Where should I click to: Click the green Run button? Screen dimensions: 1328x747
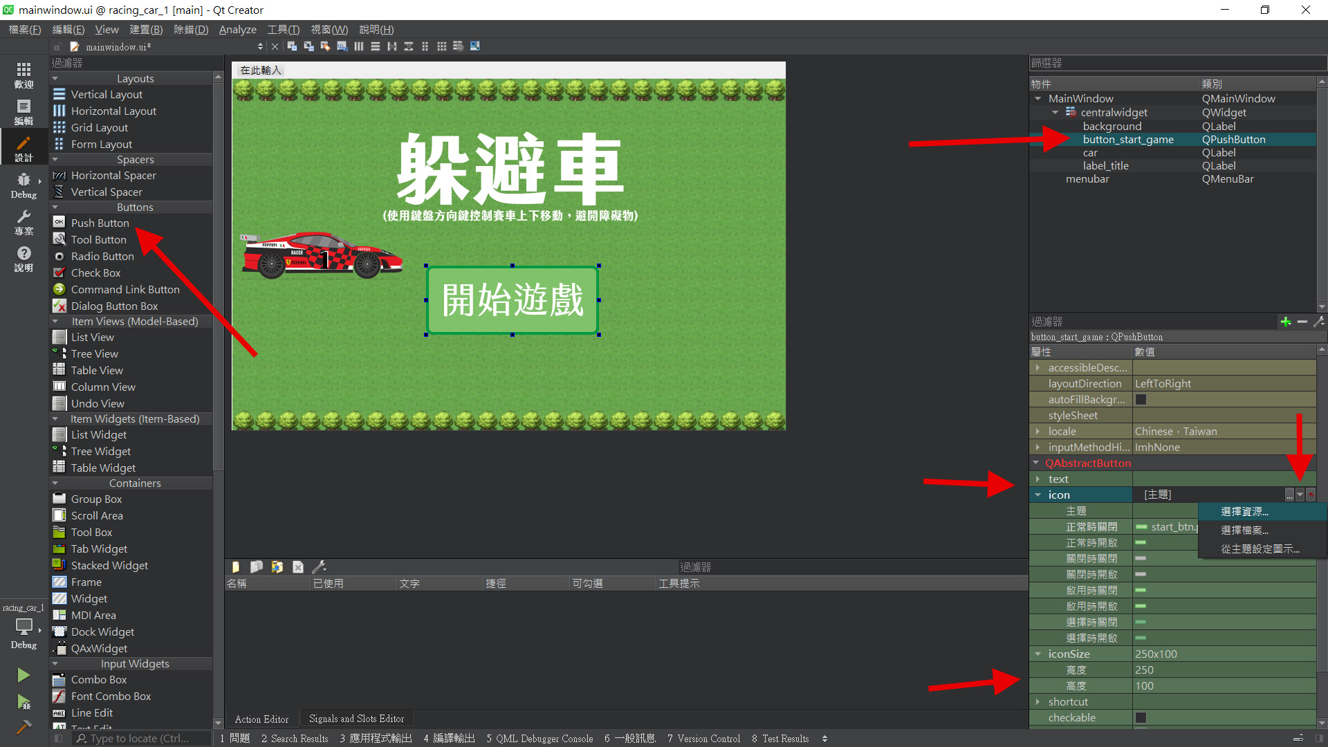[x=24, y=675]
